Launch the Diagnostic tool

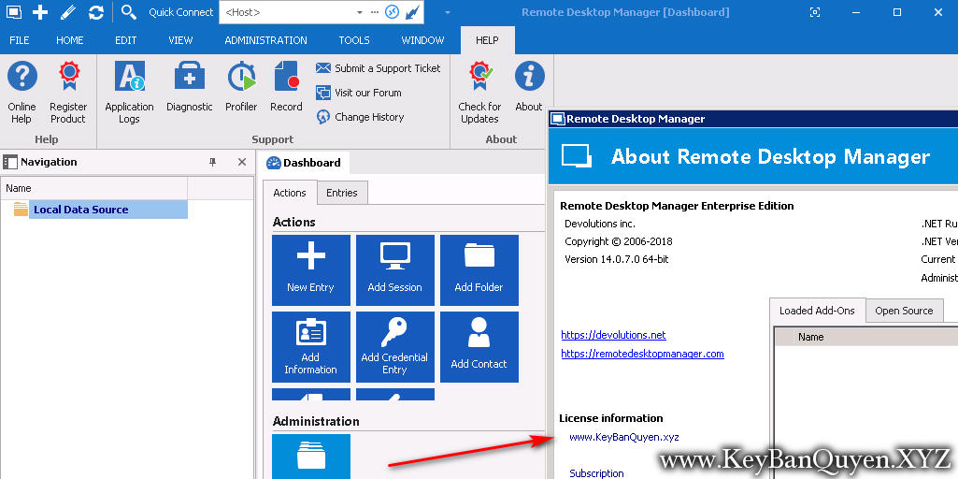point(190,87)
